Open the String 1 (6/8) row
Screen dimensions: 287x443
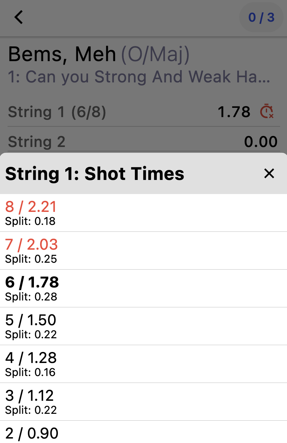pyautogui.click(x=57, y=112)
